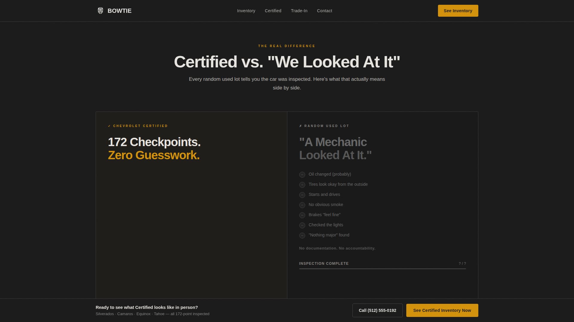Viewport: 574px width, 322px height.
Task: Click the dash icon beside Tires look okay
Action: tap(302, 185)
